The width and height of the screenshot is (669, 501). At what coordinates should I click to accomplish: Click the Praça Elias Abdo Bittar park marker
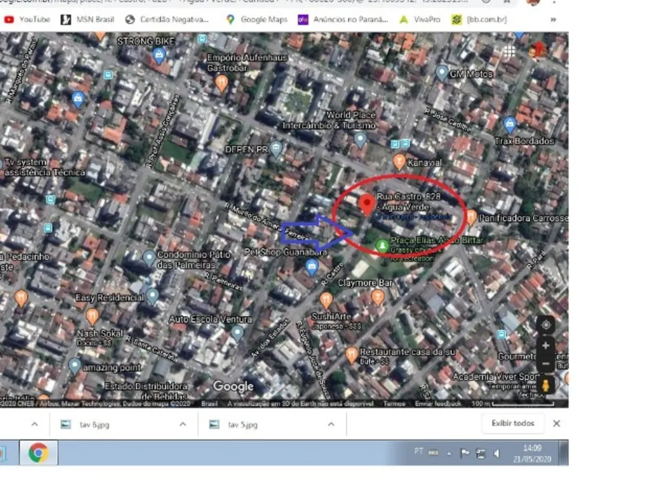pyautogui.click(x=382, y=246)
